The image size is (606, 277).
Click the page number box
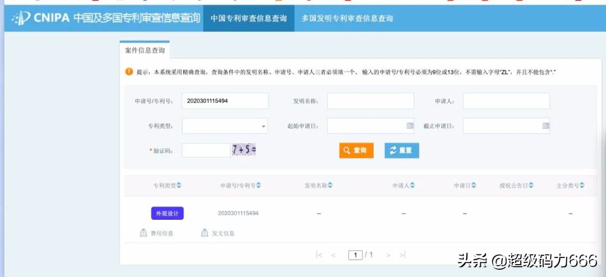(x=355, y=255)
